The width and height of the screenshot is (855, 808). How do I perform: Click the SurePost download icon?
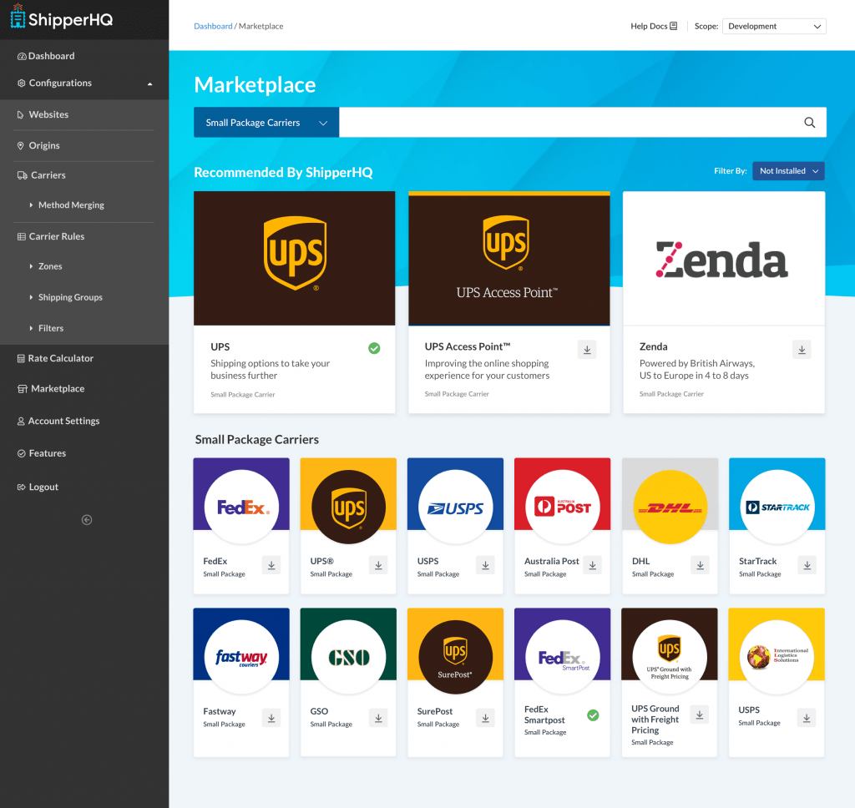click(485, 718)
